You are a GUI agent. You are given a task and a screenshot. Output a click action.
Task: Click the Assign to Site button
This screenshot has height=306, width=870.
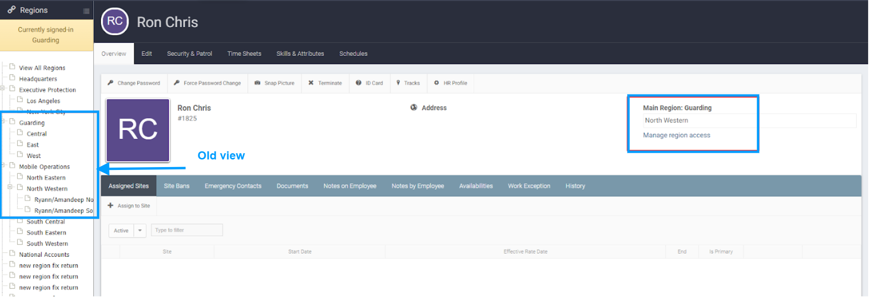click(x=129, y=206)
